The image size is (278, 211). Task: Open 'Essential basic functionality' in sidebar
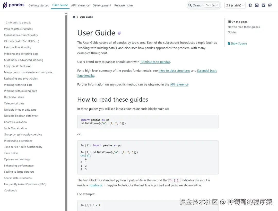coord(21,35)
